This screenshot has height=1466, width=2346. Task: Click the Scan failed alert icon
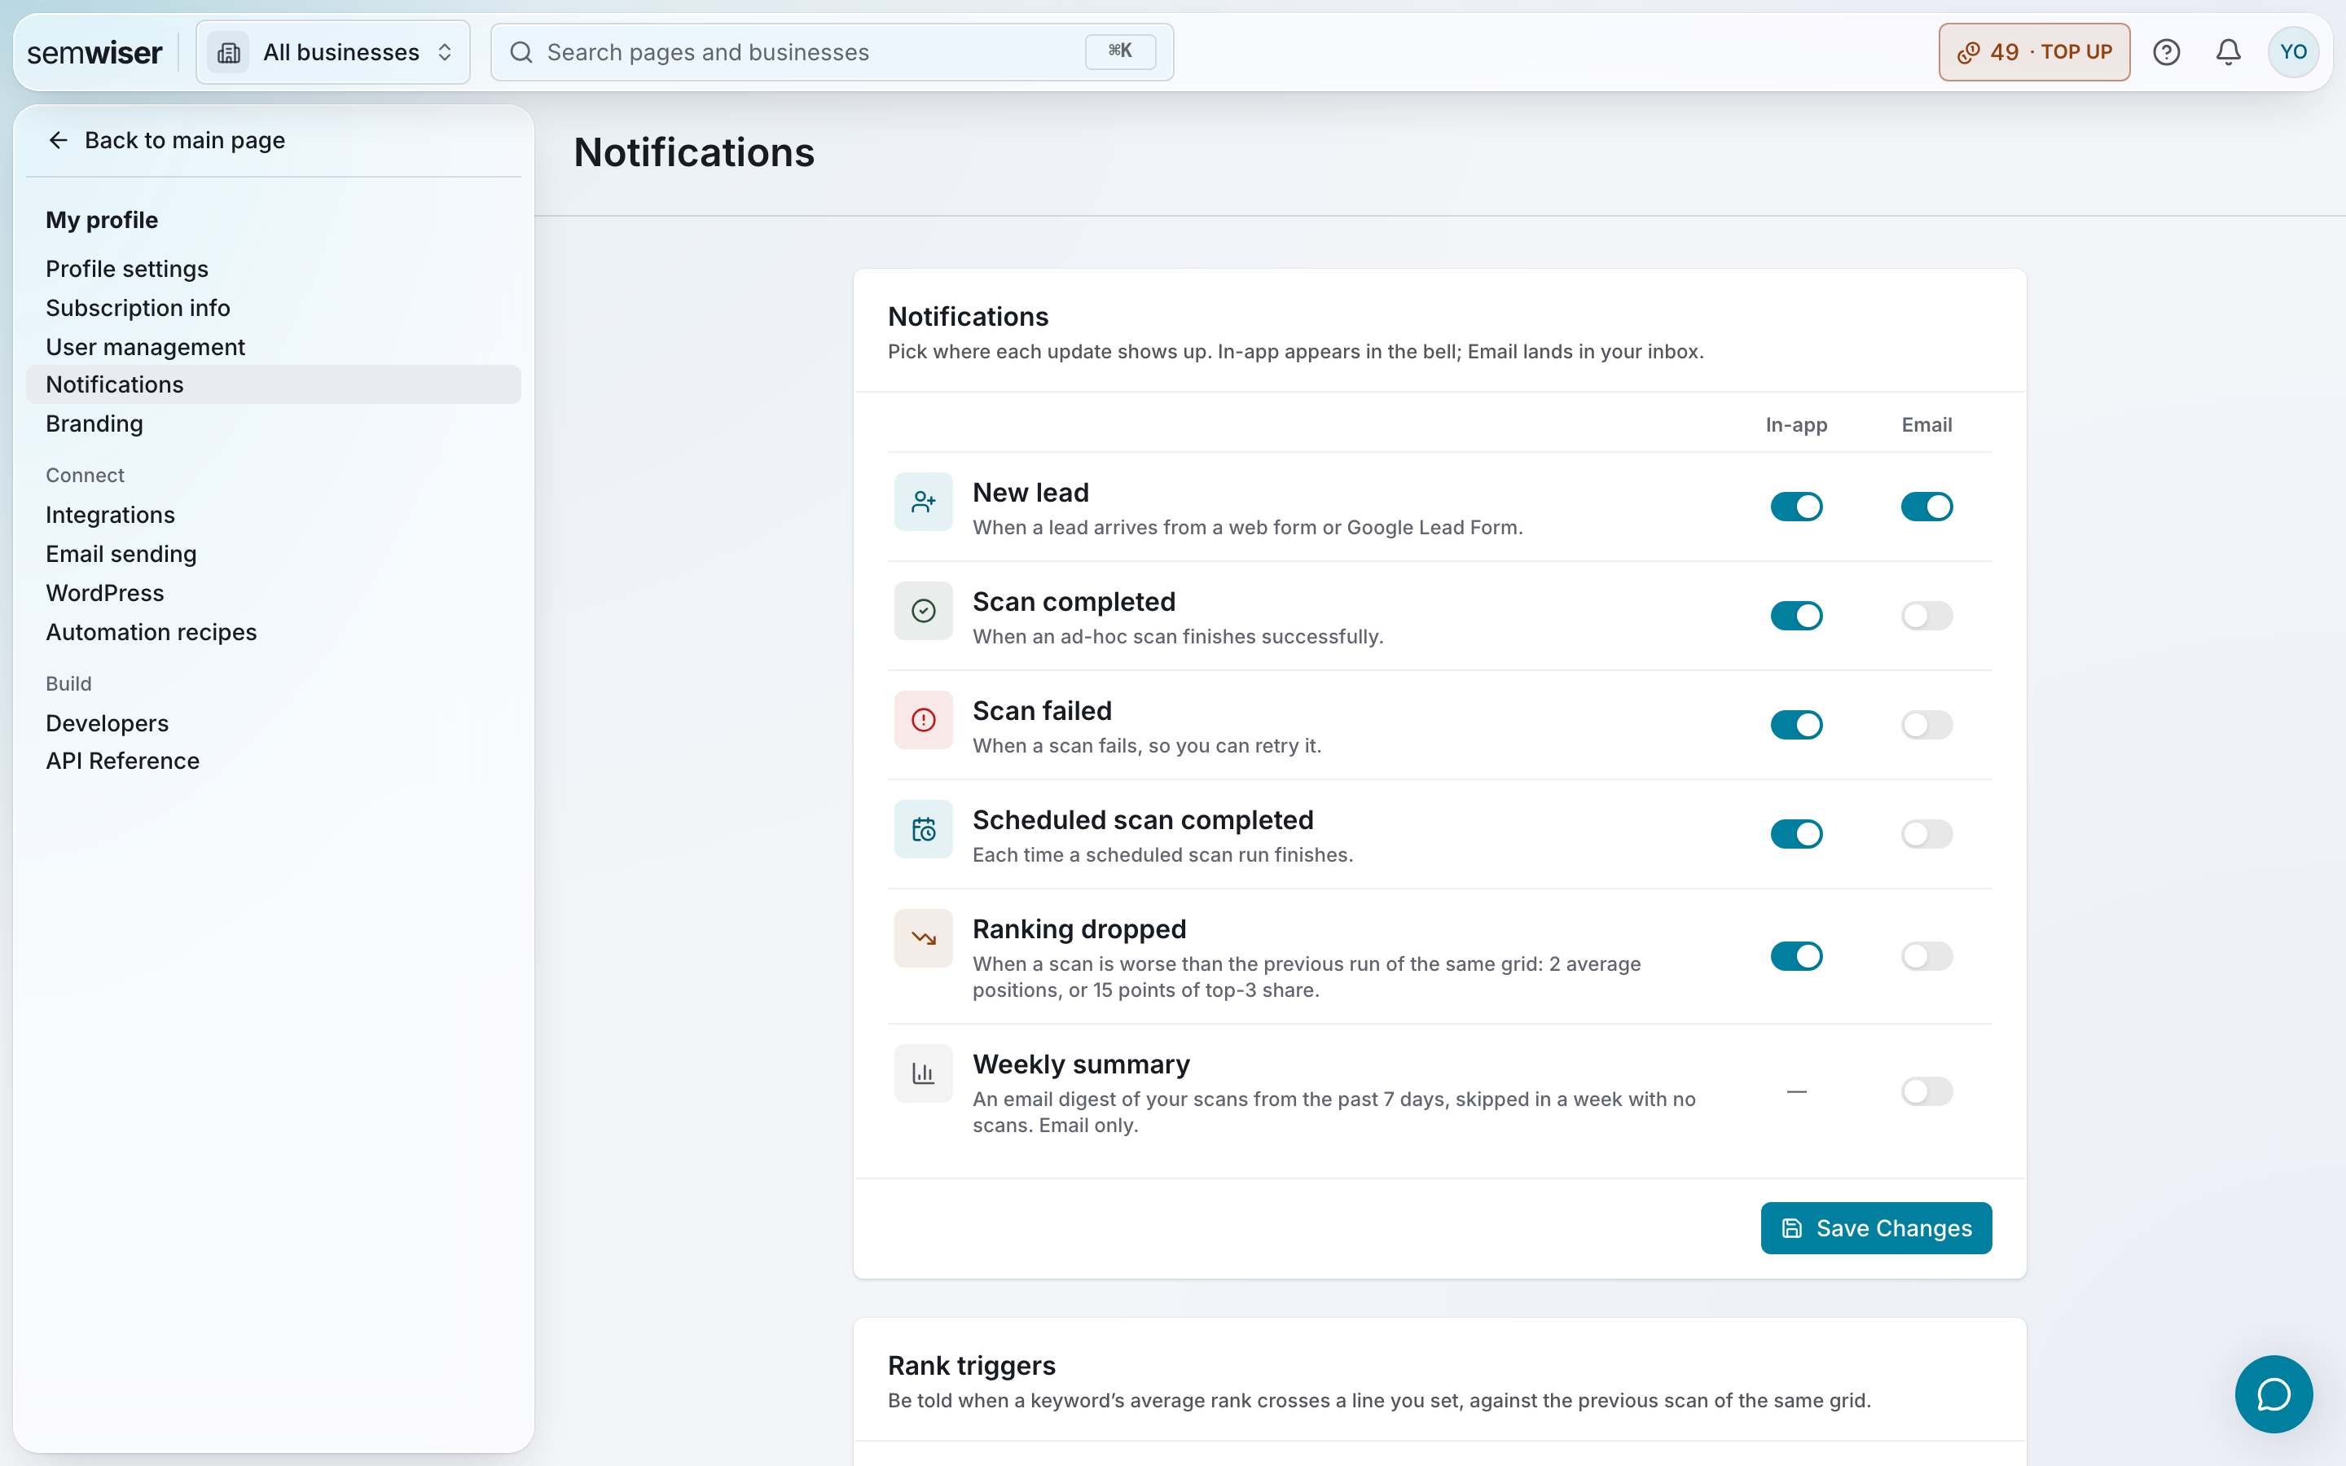tap(923, 721)
